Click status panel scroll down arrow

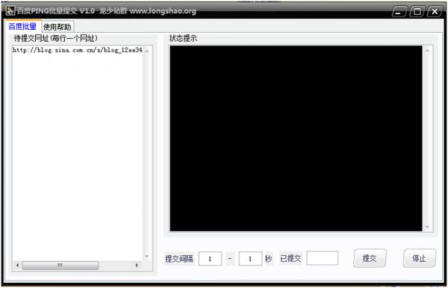click(427, 227)
